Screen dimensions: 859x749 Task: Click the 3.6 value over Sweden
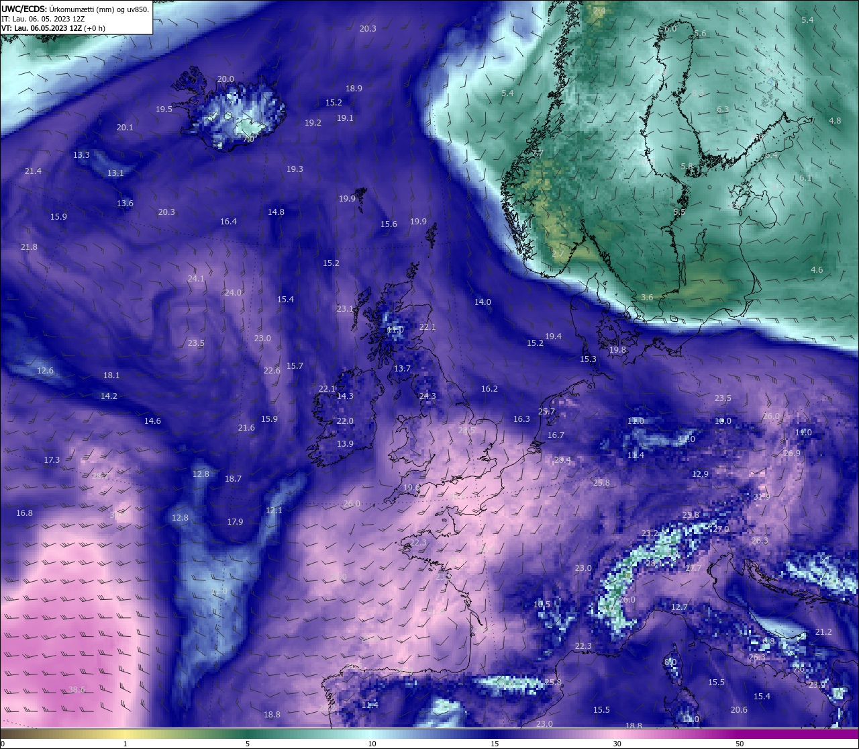click(647, 297)
